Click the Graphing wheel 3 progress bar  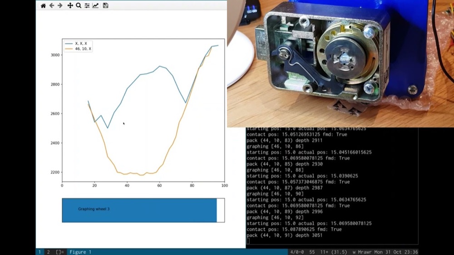[x=143, y=210]
